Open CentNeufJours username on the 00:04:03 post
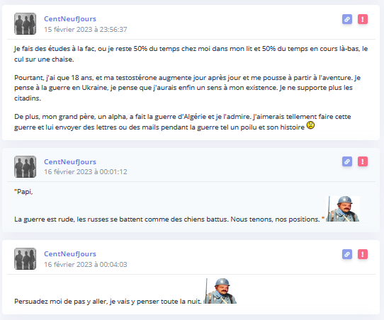The image size is (384, 320). click(70, 254)
